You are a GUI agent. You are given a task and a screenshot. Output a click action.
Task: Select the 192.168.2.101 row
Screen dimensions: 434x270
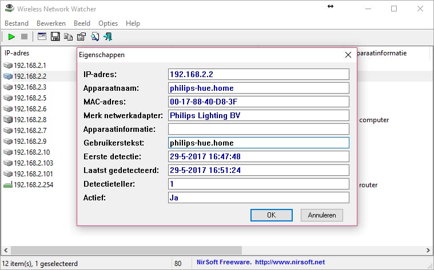click(33, 174)
